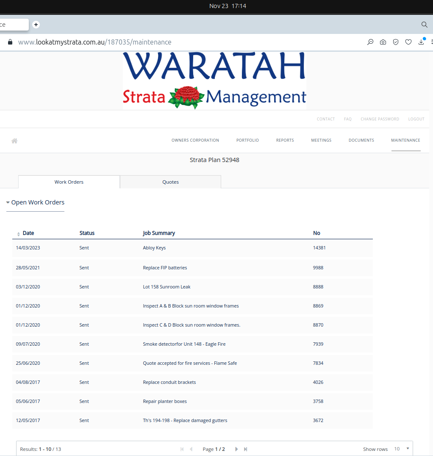Click the partially visible browser tab

coord(14,25)
